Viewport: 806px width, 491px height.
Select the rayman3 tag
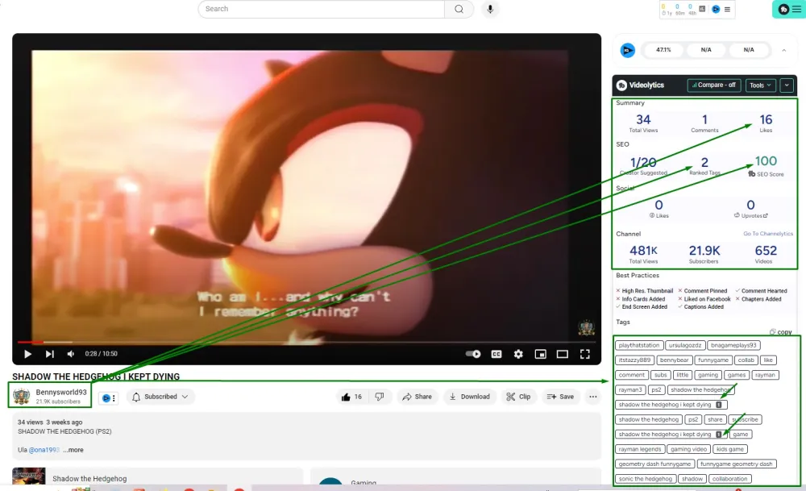click(x=630, y=389)
